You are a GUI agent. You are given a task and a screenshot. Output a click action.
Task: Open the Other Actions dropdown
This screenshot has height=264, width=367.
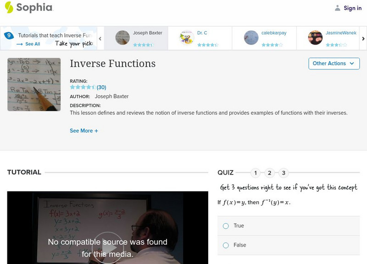(x=334, y=64)
